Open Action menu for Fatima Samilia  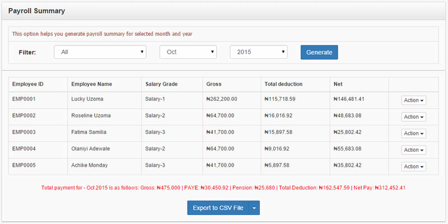point(413,133)
